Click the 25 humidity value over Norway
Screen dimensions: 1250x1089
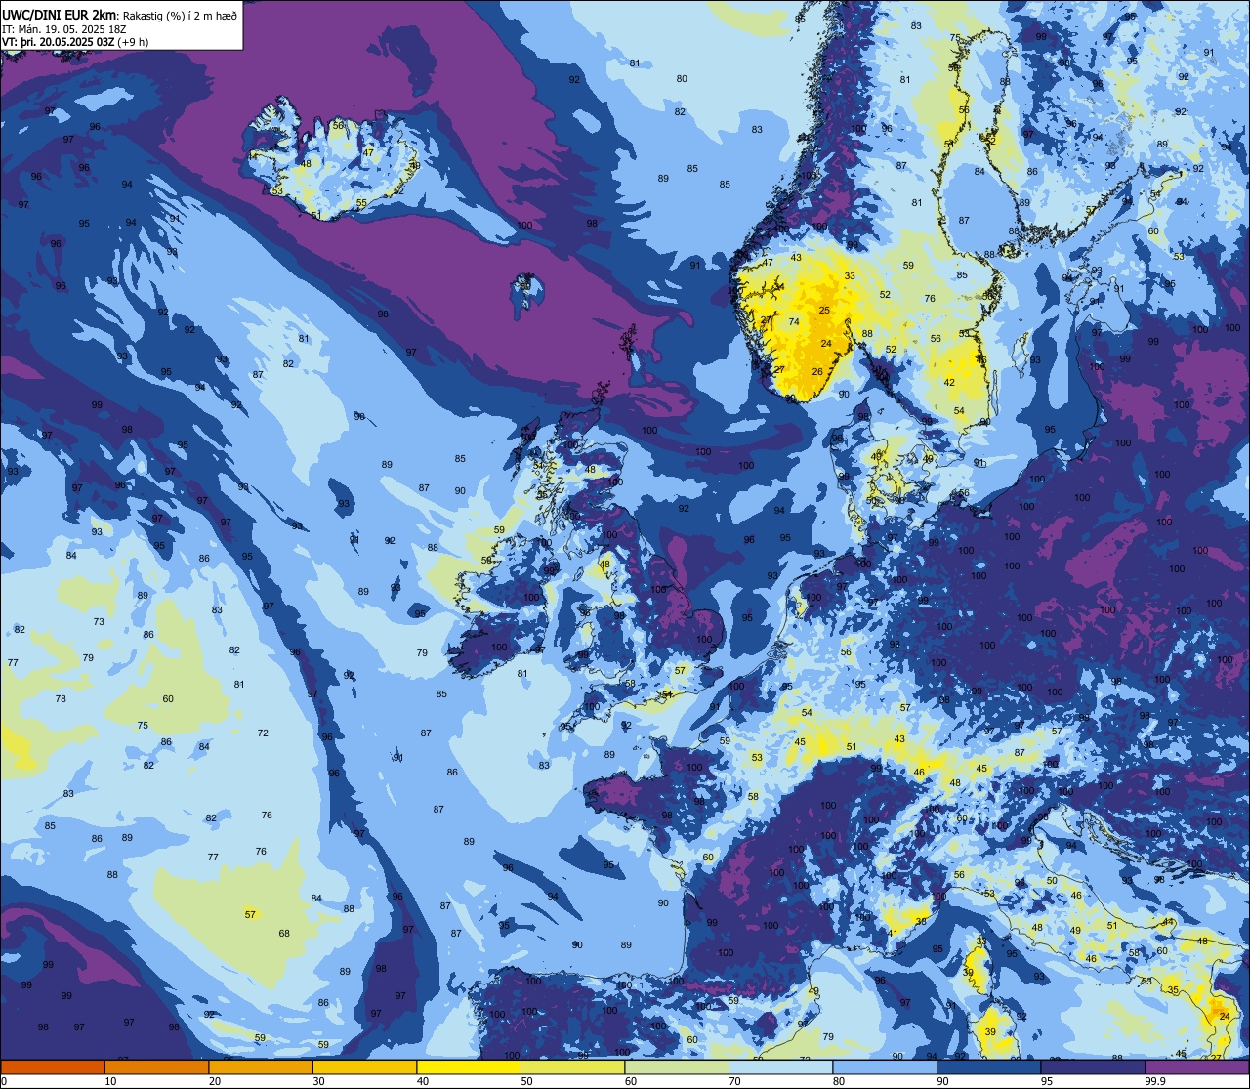(824, 311)
